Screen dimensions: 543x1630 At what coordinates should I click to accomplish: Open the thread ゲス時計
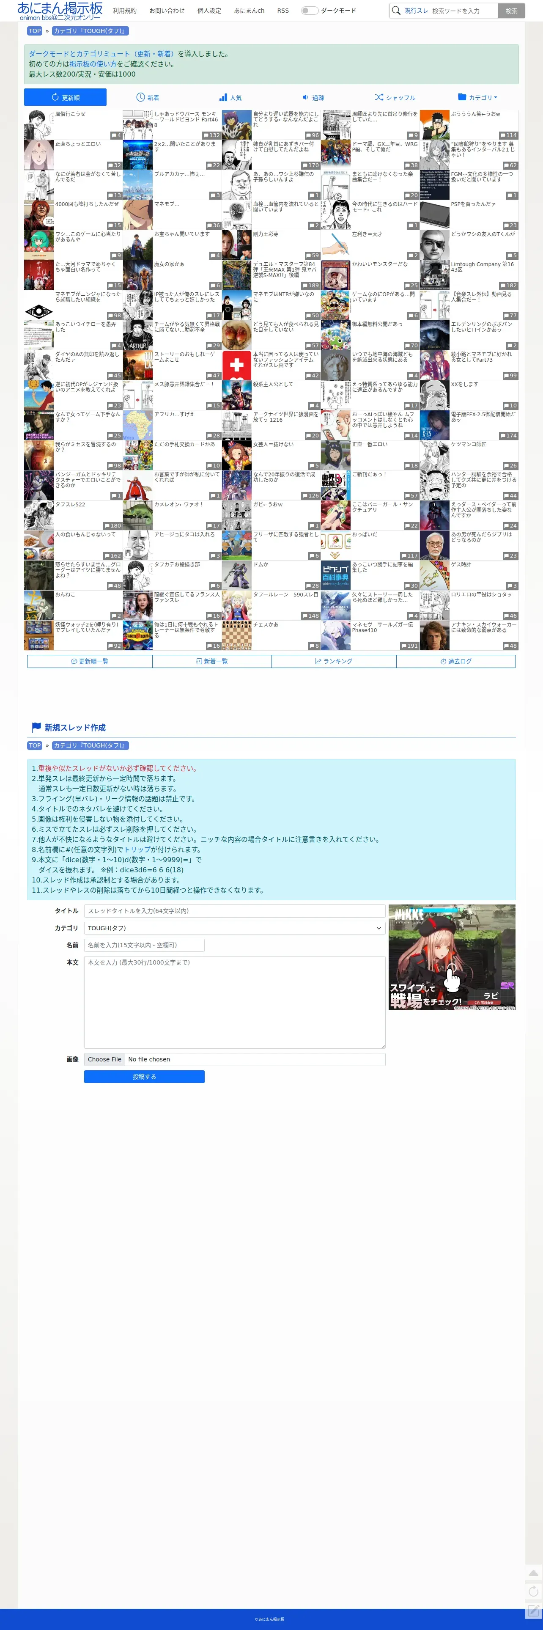[469, 575]
